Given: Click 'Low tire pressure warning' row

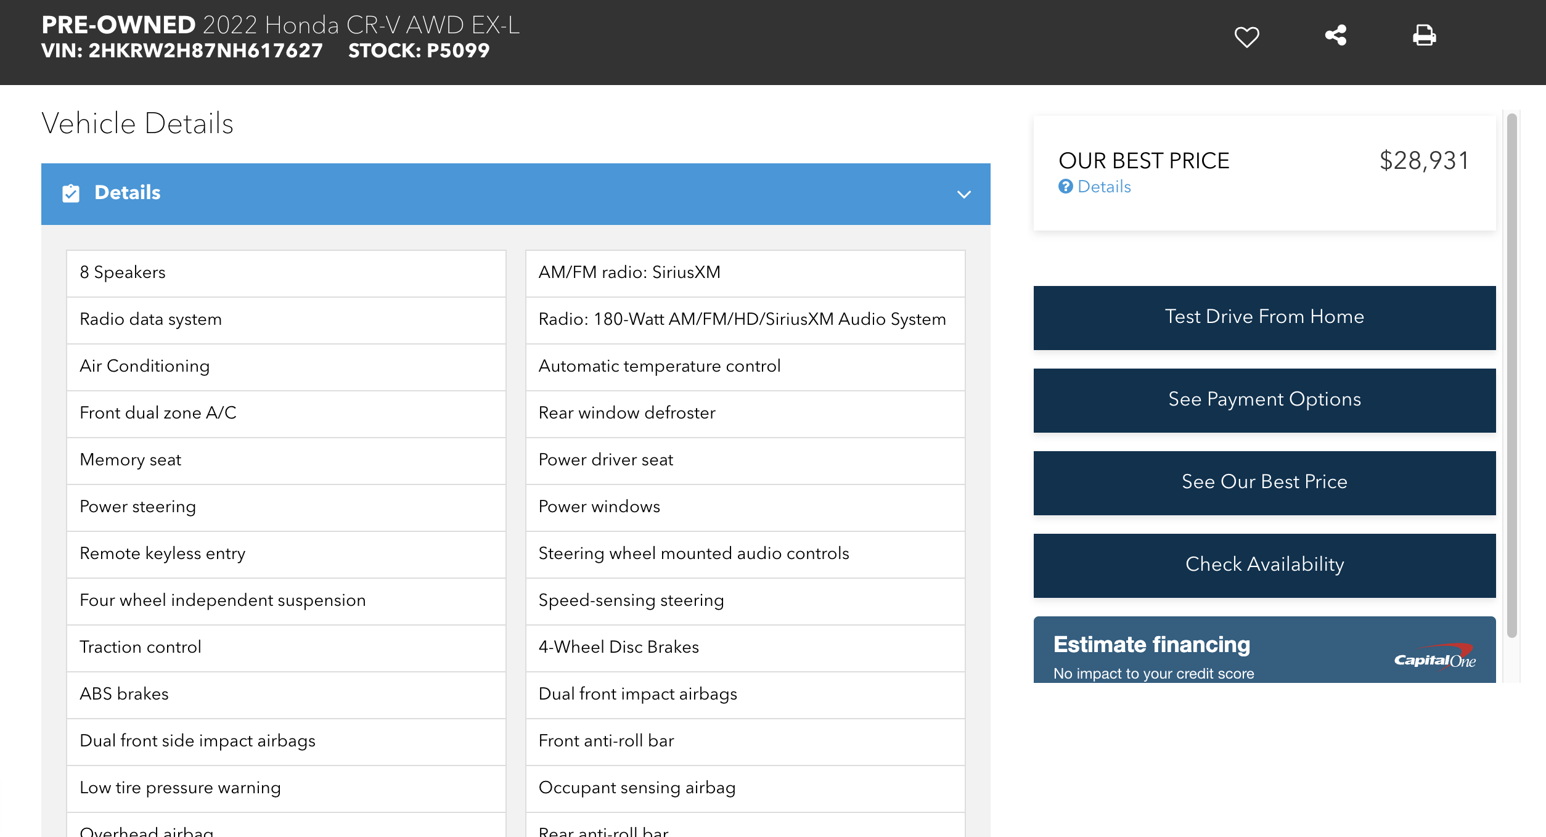Looking at the screenshot, I should (286, 788).
